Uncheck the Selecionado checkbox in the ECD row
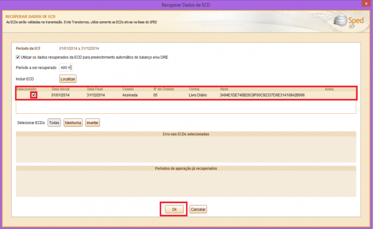This screenshot has height=229, width=373. [x=34, y=95]
